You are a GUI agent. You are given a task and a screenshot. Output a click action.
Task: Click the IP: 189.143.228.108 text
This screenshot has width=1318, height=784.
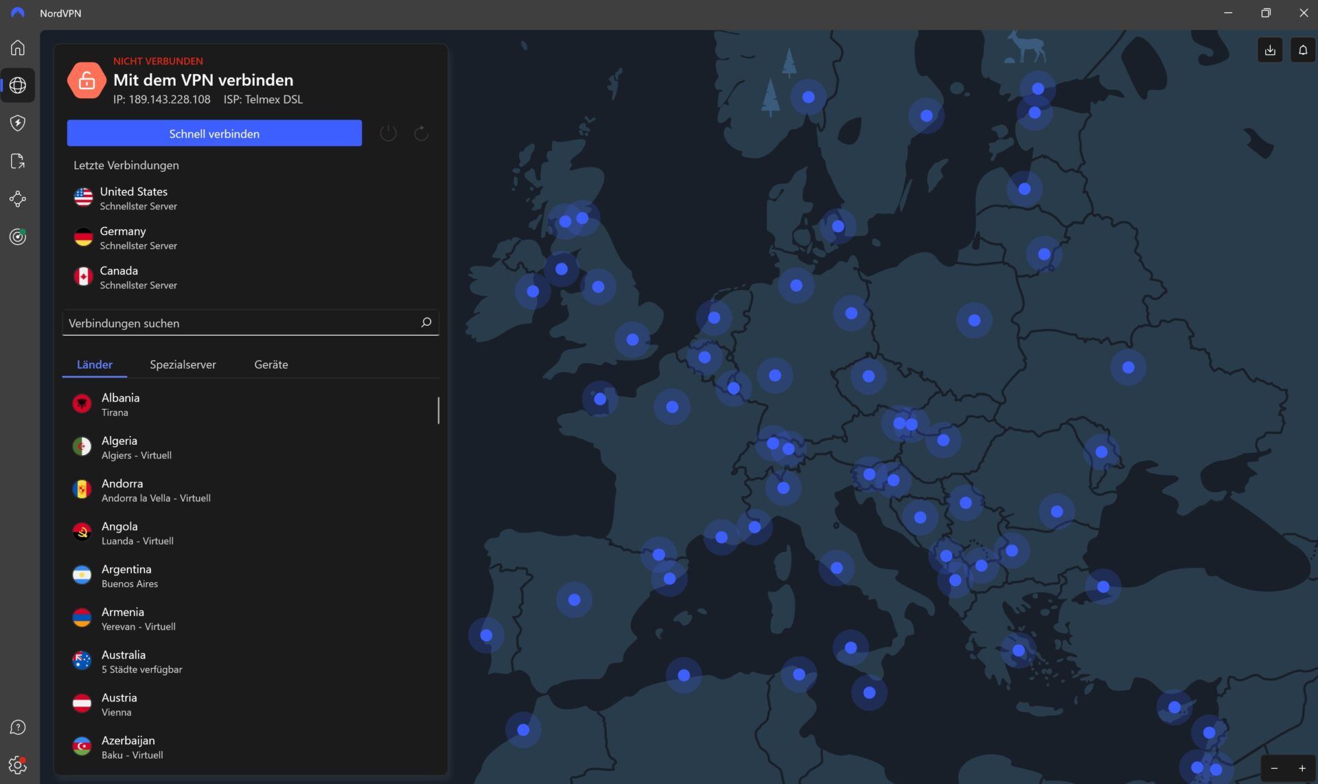tap(162, 100)
